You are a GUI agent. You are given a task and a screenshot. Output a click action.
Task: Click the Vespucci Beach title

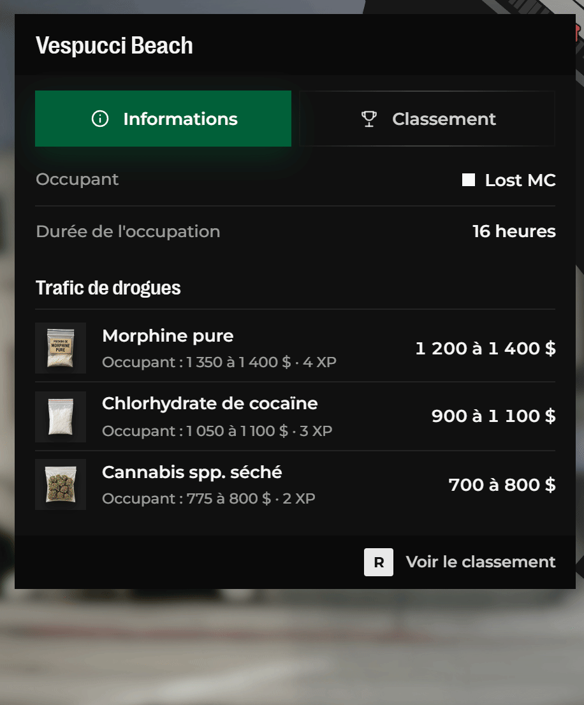tap(114, 45)
